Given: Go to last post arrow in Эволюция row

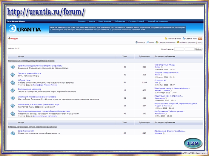Looking at the screenshot, I should (166, 98).
